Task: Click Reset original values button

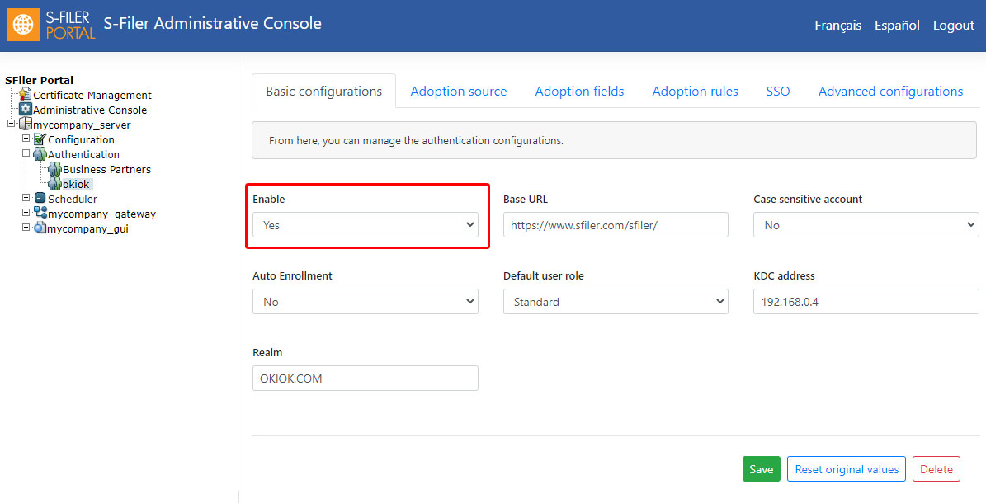Action: (x=847, y=469)
